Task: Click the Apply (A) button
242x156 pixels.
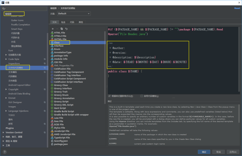Action: 233,152
